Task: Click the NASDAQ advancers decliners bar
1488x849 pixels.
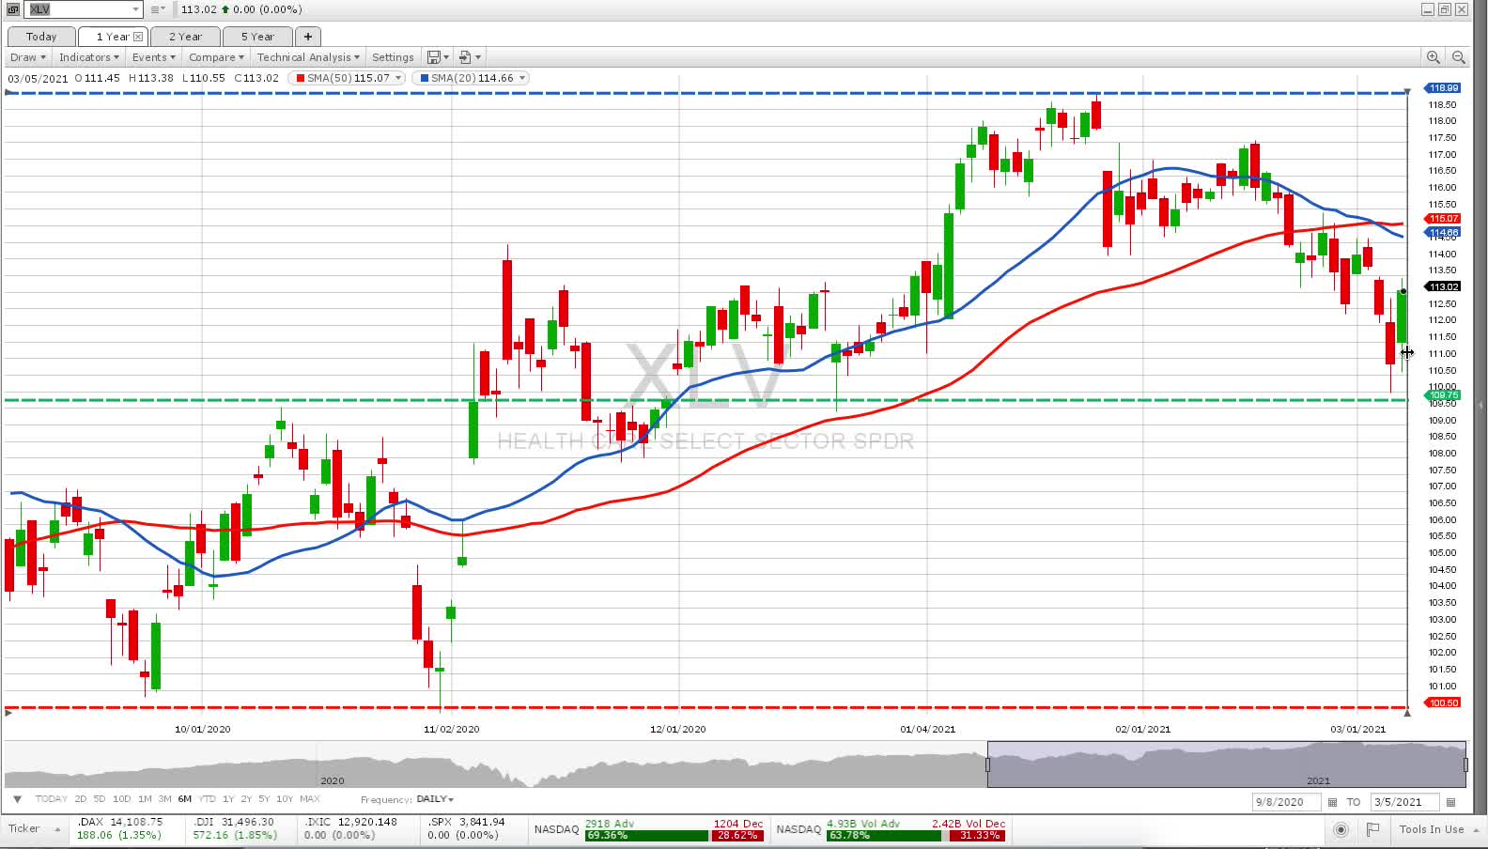Action: pos(674,835)
